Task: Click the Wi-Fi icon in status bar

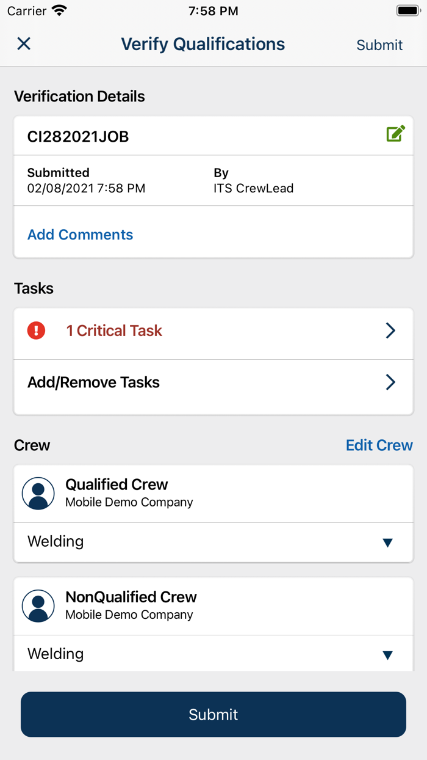Action: coord(59,10)
